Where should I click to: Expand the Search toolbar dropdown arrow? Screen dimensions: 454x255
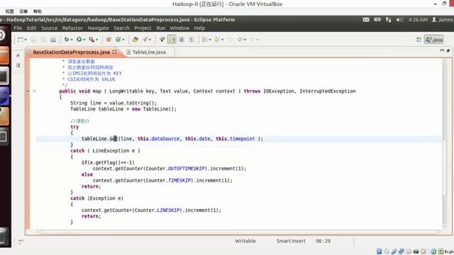click(150, 40)
